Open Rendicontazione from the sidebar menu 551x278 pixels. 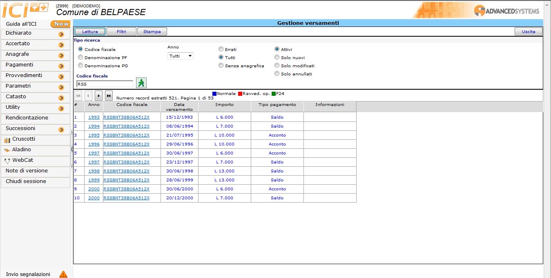(x=27, y=118)
